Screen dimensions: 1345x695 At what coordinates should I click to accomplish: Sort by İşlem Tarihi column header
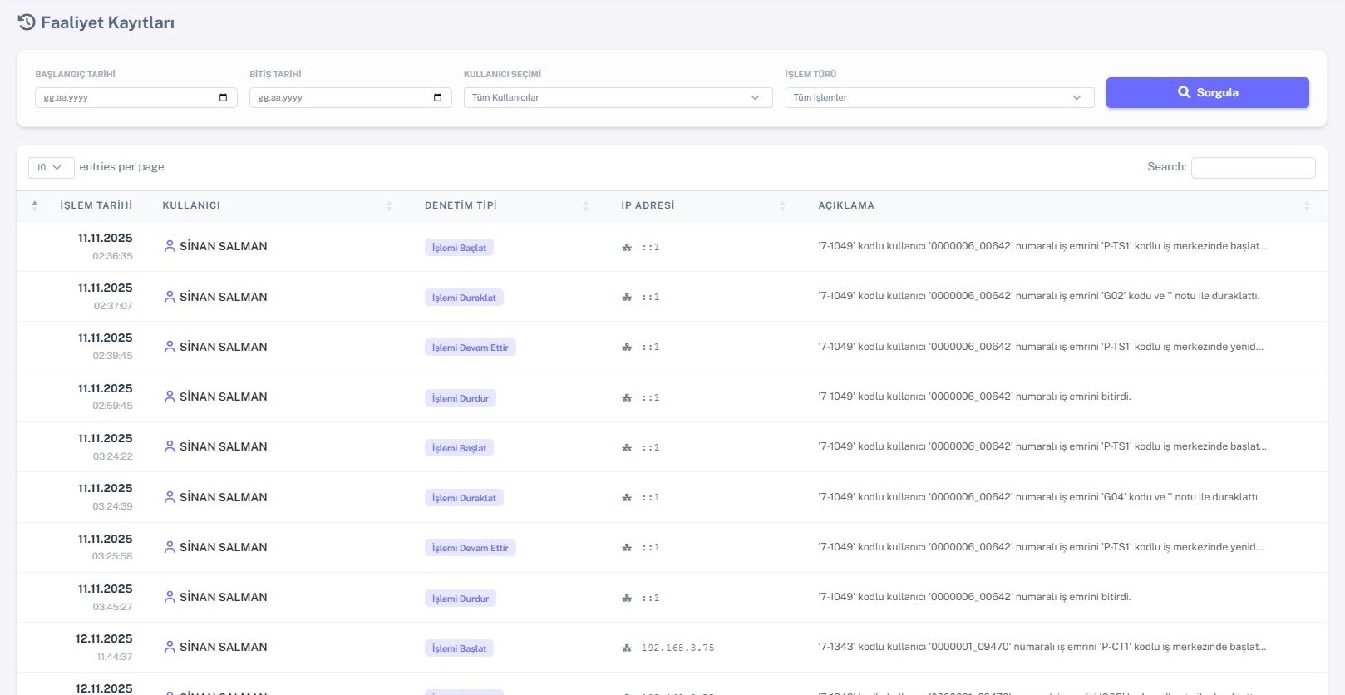coord(96,205)
